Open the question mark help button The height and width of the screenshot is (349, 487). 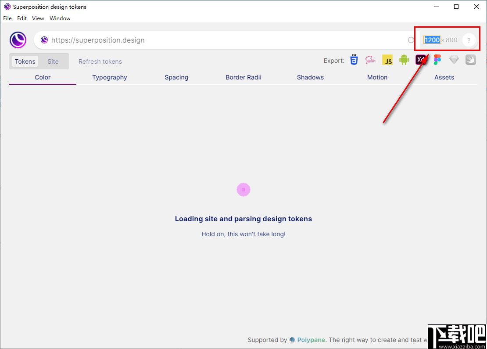[469, 40]
